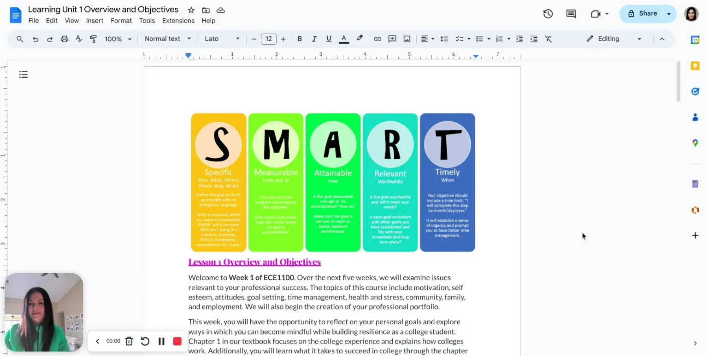Open Google Keep in the side panel
This screenshot has width=708, height=356.
tap(695, 66)
